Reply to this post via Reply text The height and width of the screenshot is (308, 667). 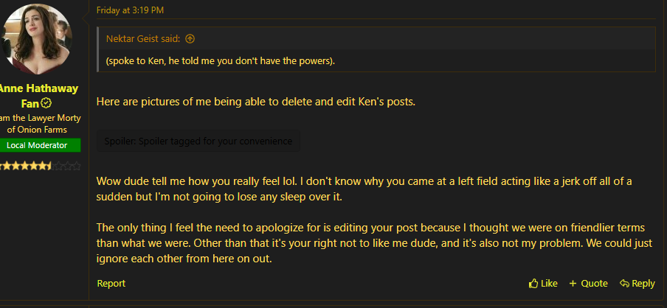tap(643, 284)
